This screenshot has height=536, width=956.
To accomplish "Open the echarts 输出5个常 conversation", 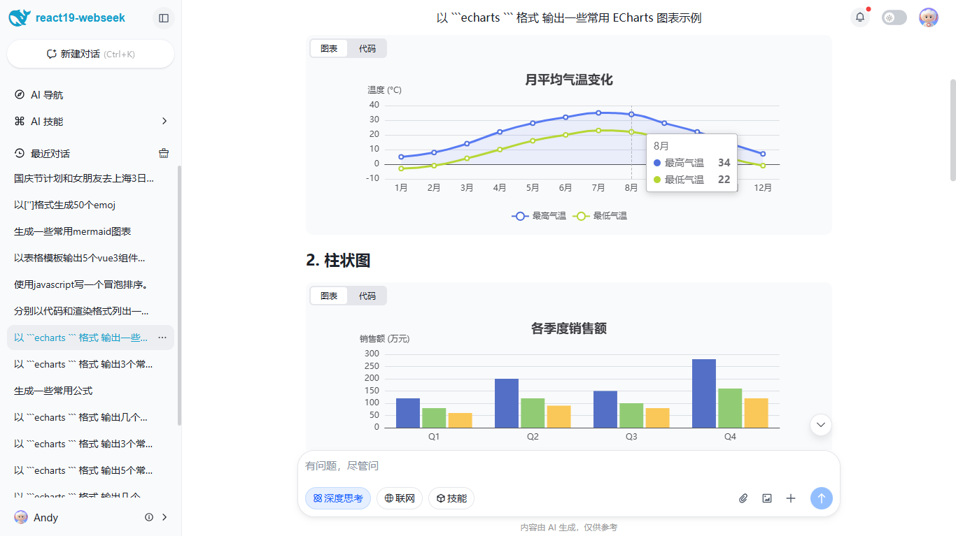I will coord(91,470).
